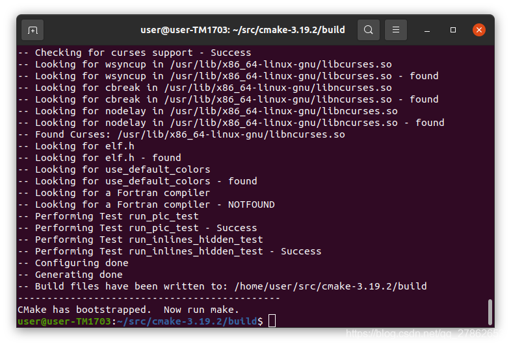511x346 pixels.
Task: Click the 'Configuring done' line
Action: pyautogui.click(x=73, y=263)
